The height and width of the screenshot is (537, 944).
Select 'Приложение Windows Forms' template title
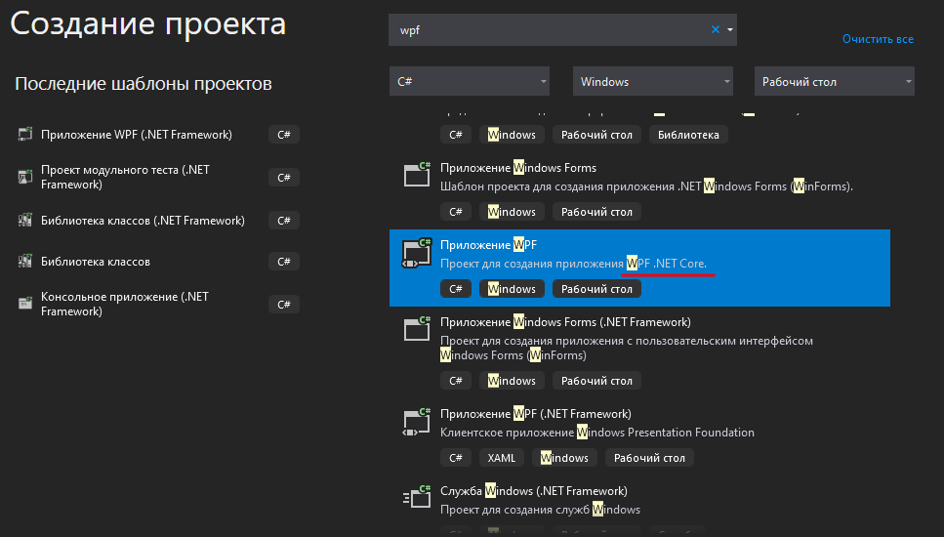[517, 168]
